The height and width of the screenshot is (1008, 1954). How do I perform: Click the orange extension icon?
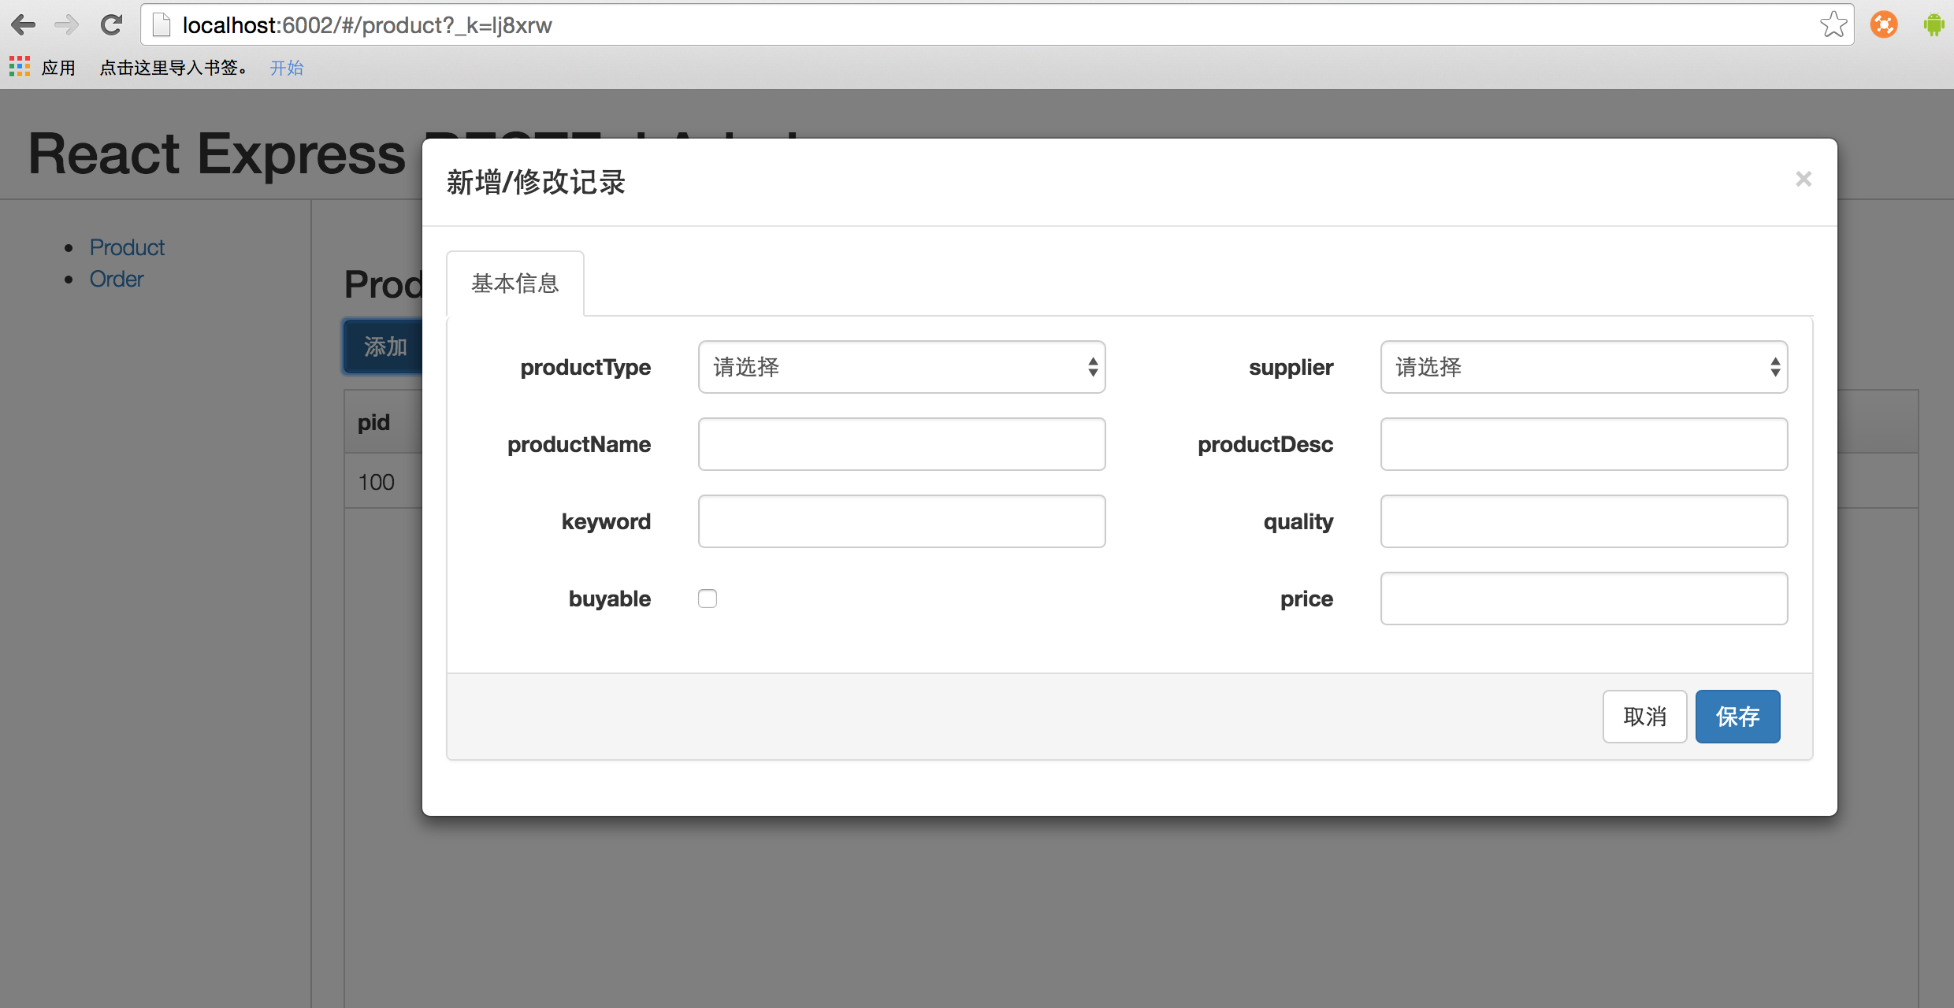pos(1884,25)
